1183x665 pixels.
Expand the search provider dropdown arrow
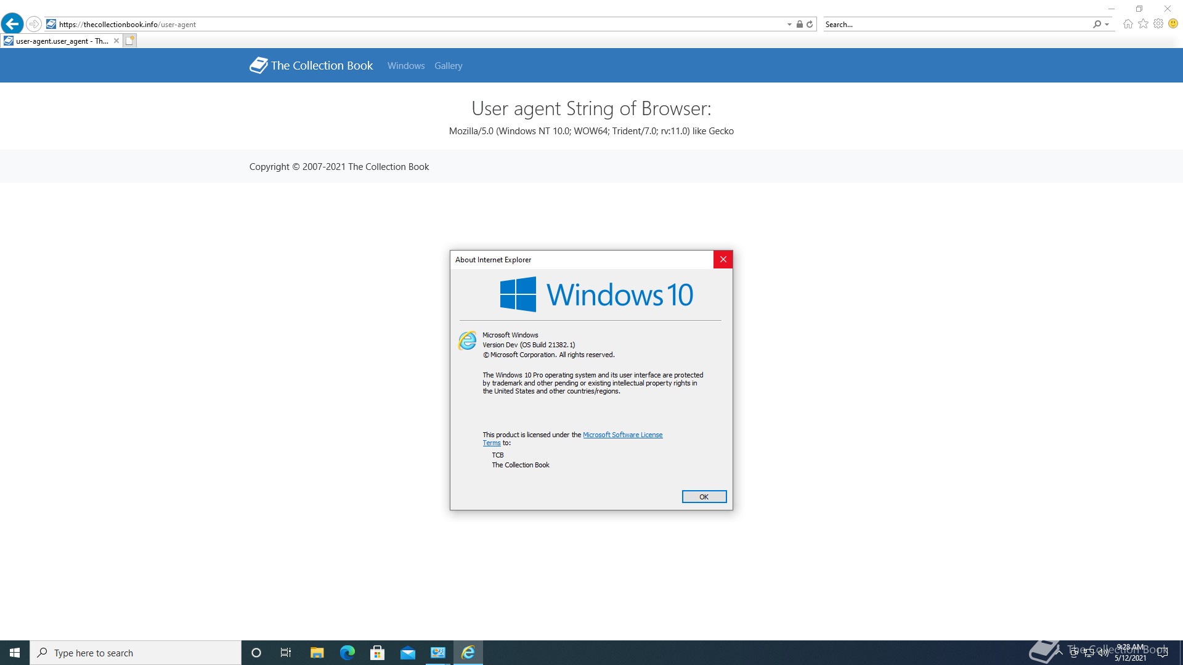(x=1107, y=25)
